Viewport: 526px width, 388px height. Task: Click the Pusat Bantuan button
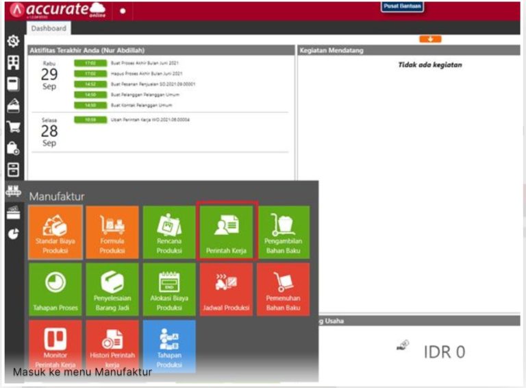click(402, 6)
